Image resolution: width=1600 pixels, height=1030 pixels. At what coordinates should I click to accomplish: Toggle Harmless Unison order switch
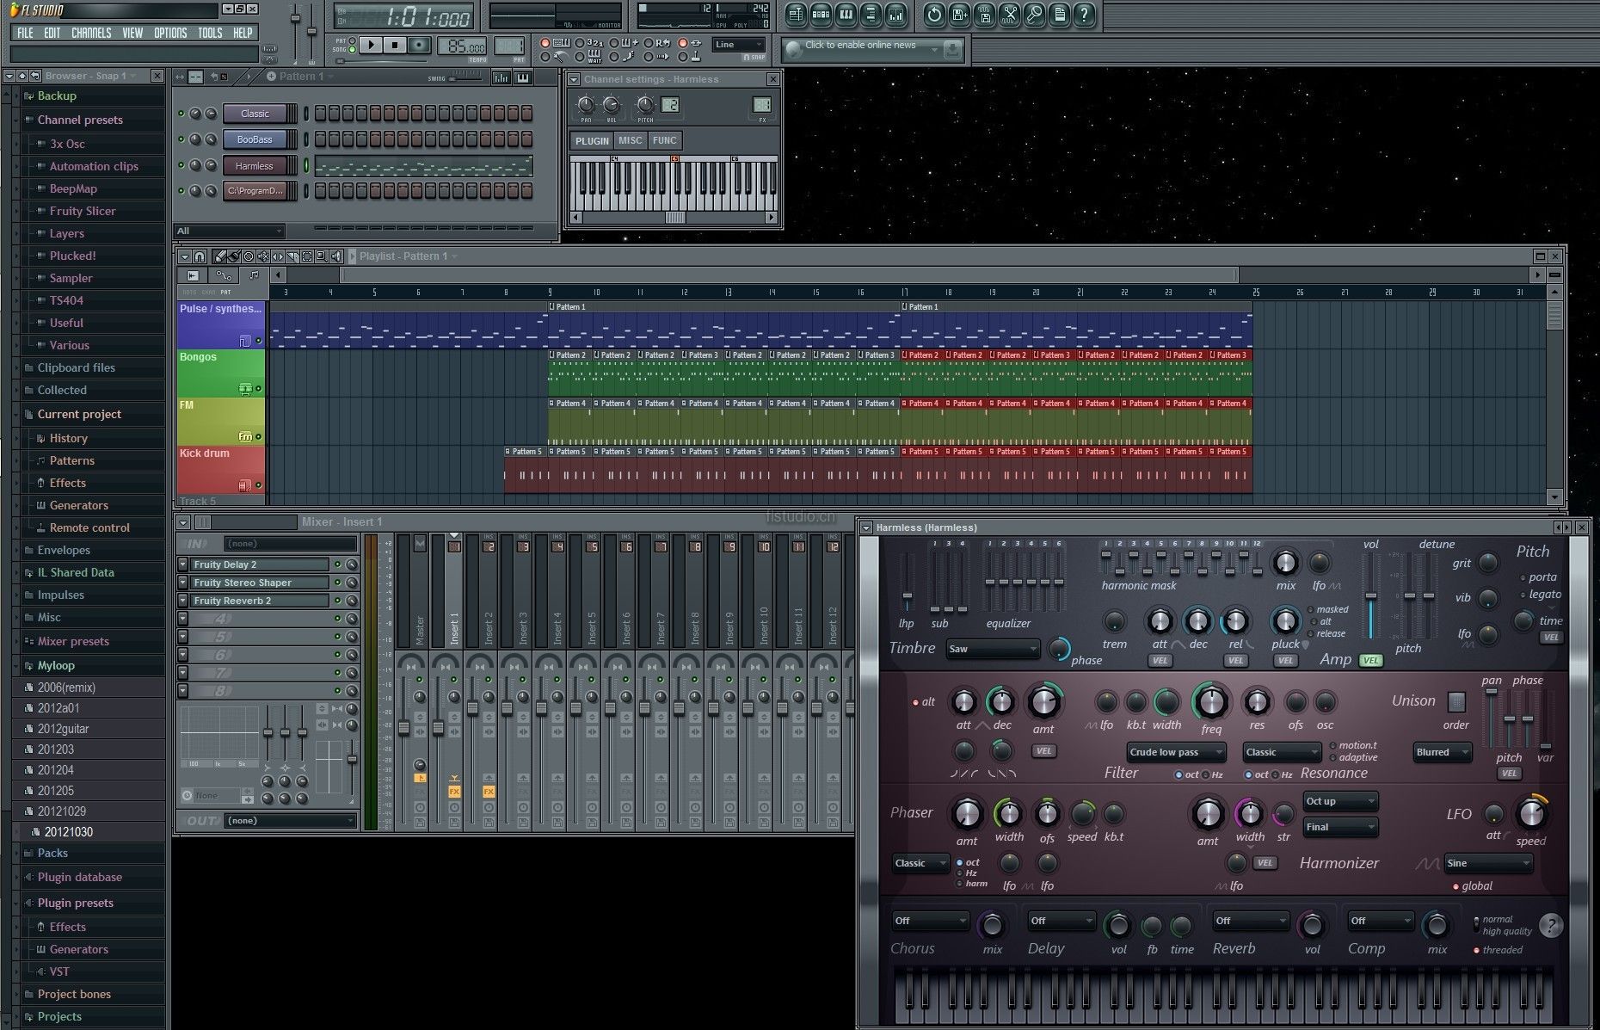pyautogui.click(x=1456, y=701)
